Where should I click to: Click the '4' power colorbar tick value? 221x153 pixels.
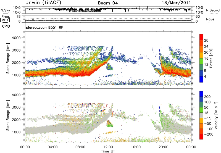[x=205, y=77]
